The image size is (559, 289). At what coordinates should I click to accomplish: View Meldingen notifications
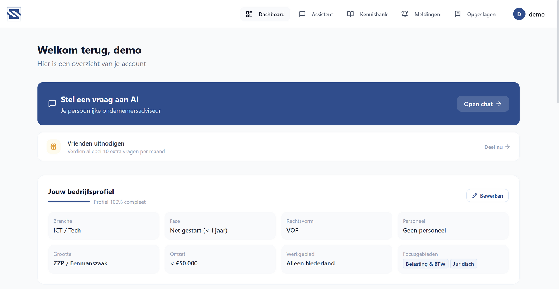(x=421, y=14)
